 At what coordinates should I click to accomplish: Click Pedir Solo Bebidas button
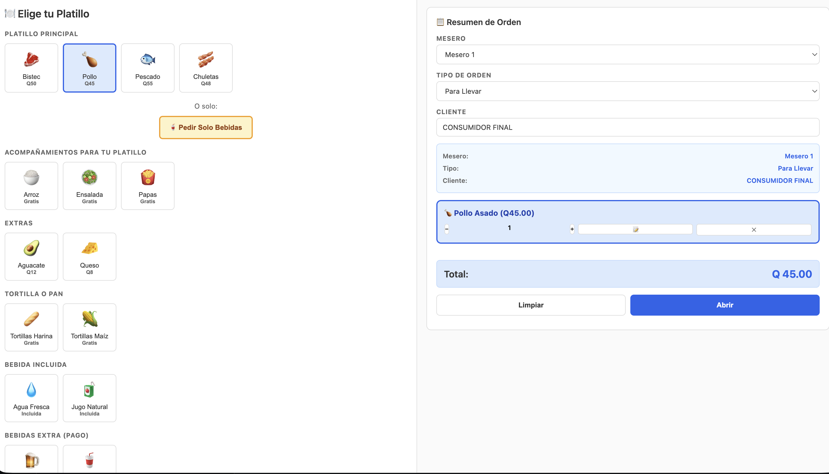(206, 128)
